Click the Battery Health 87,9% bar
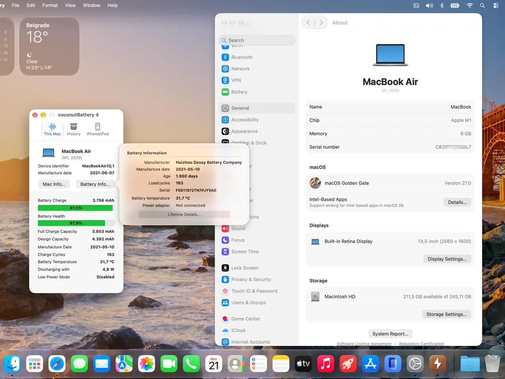The image size is (505, 379). pos(76,223)
